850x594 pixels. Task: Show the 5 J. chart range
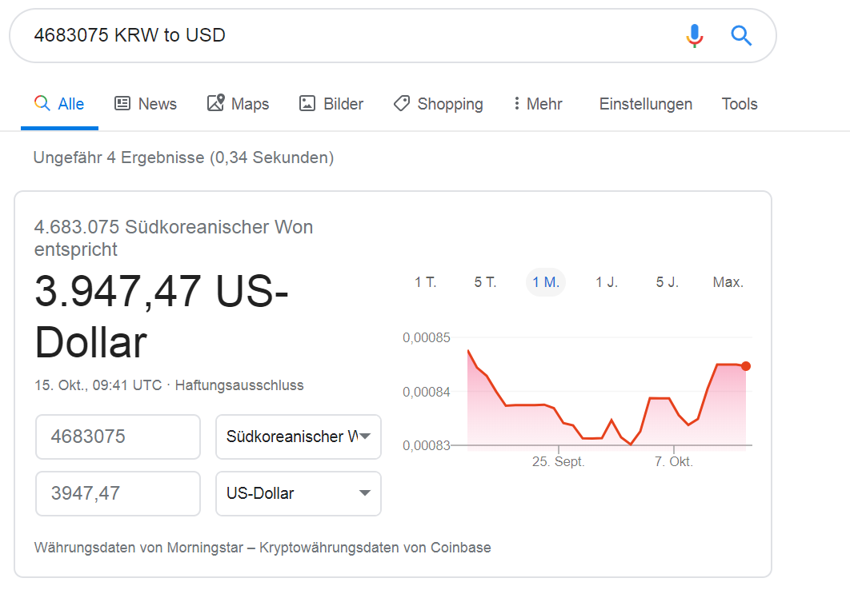click(668, 282)
